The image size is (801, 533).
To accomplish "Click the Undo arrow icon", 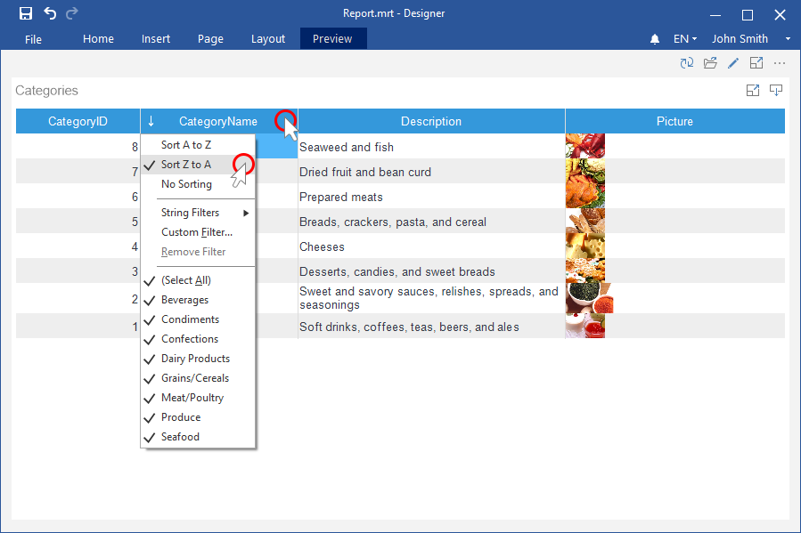I will click(50, 13).
